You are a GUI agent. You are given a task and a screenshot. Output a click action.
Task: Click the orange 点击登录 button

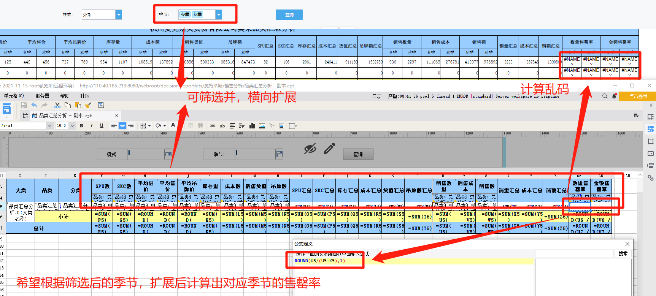click(x=638, y=96)
